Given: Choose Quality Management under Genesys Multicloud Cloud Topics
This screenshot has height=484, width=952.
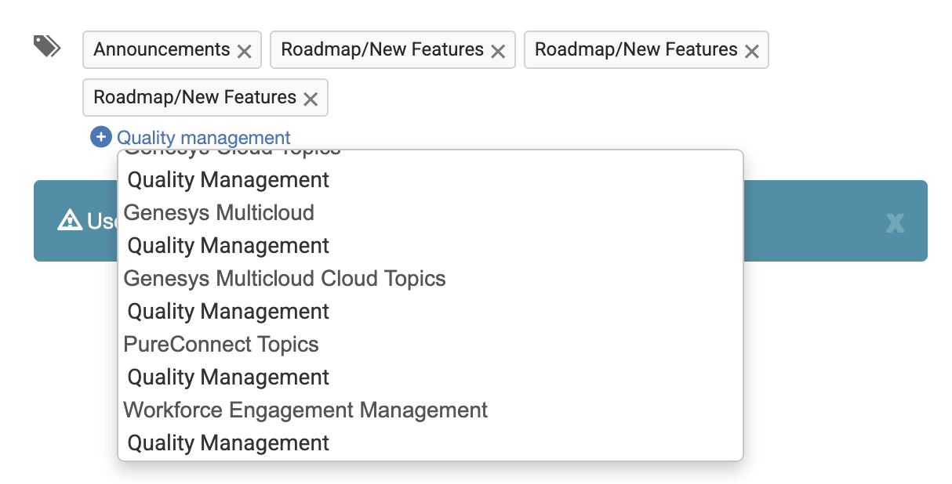Looking at the screenshot, I should pyautogui.click(x=228, y=312).
